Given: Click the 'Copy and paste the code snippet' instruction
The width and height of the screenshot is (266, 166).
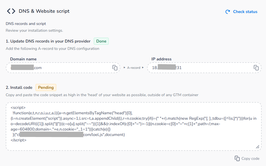Looking at the screenshot, I should (x=102, y=95).
